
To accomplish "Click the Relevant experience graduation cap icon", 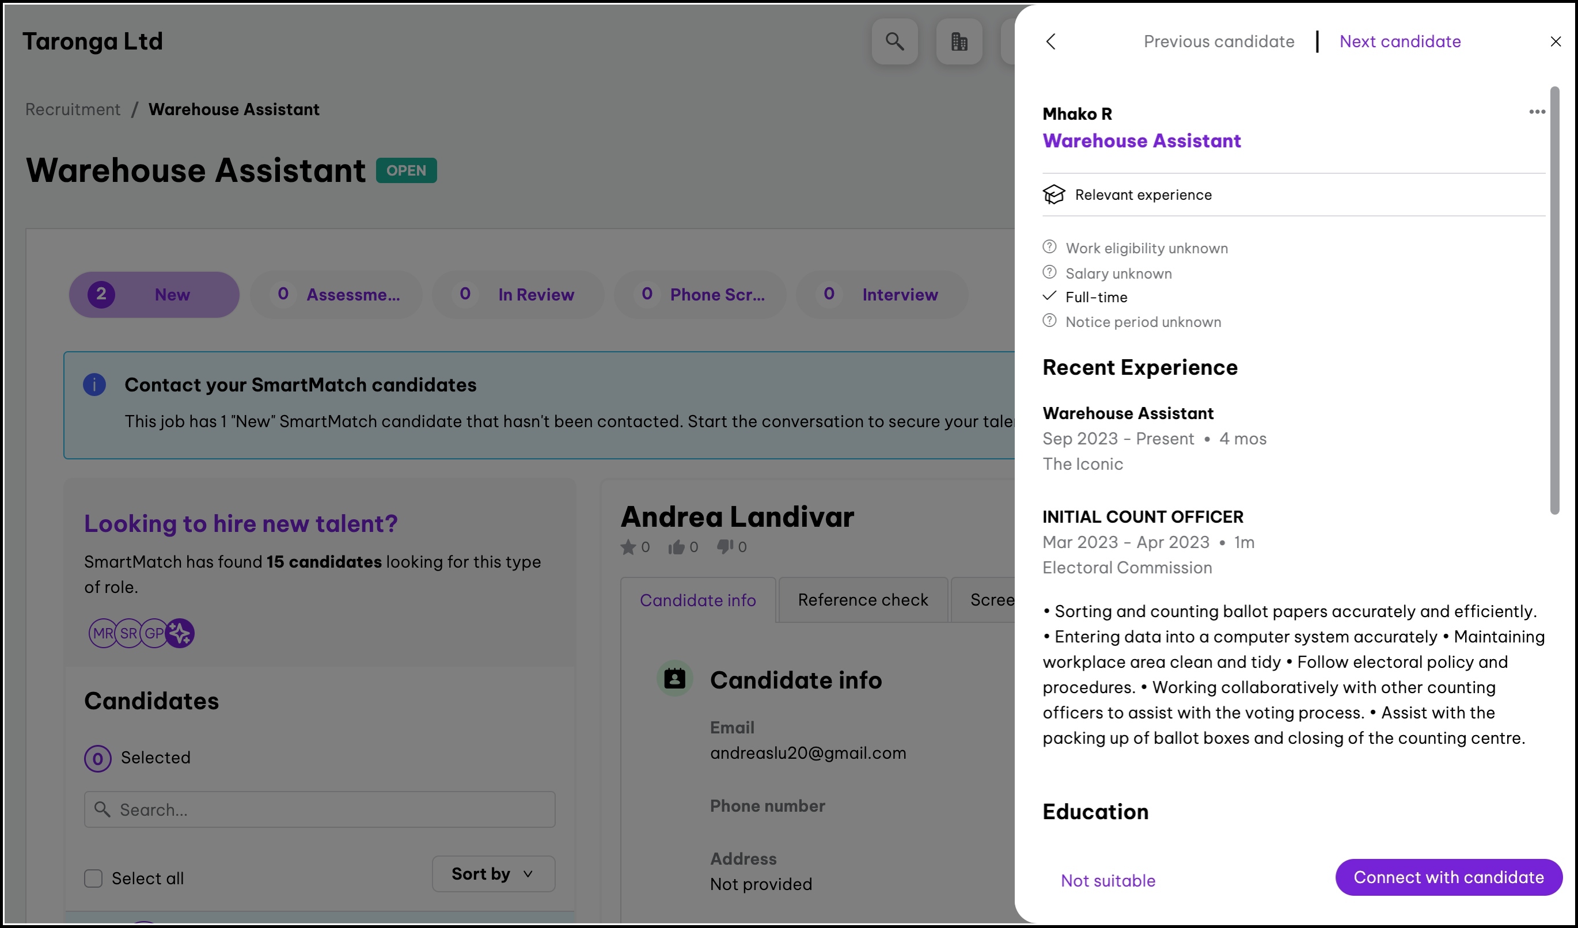I will point(1054,195).
